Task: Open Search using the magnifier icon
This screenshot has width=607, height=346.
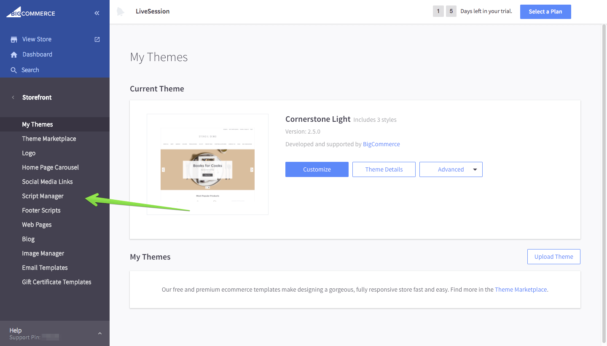Action: tap(14, 70)
